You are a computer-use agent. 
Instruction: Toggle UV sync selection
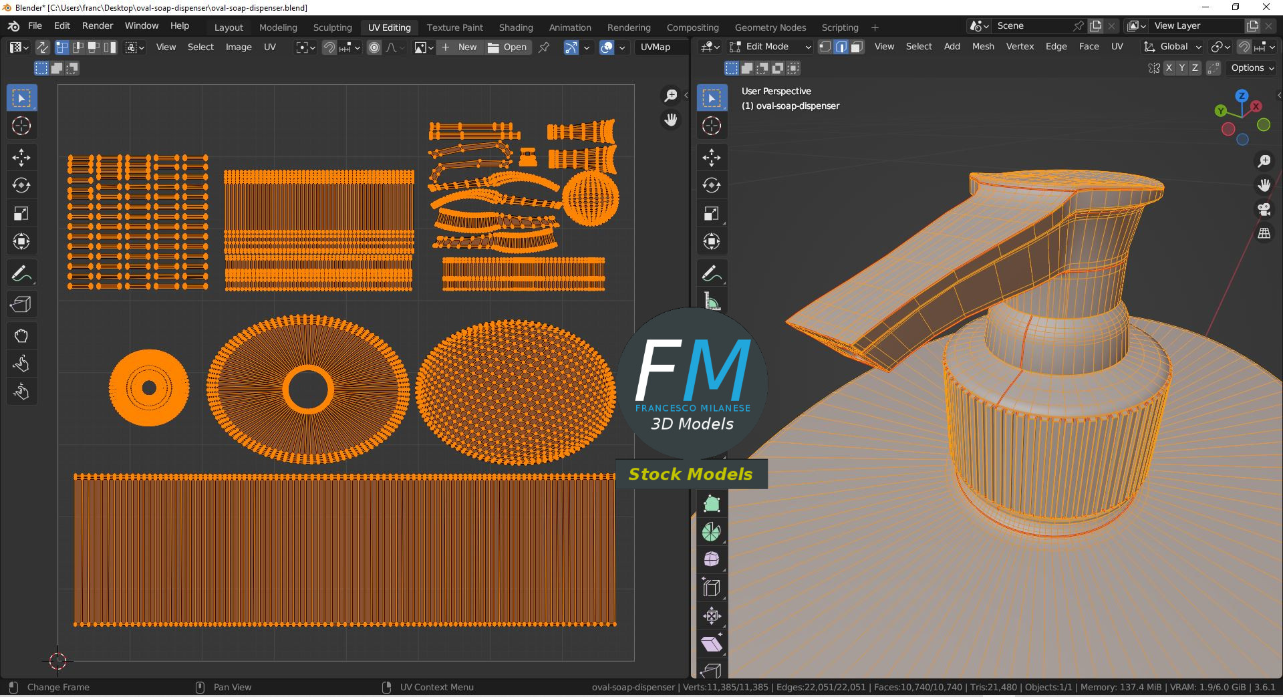pyautogui.click(x=42, y=47)
